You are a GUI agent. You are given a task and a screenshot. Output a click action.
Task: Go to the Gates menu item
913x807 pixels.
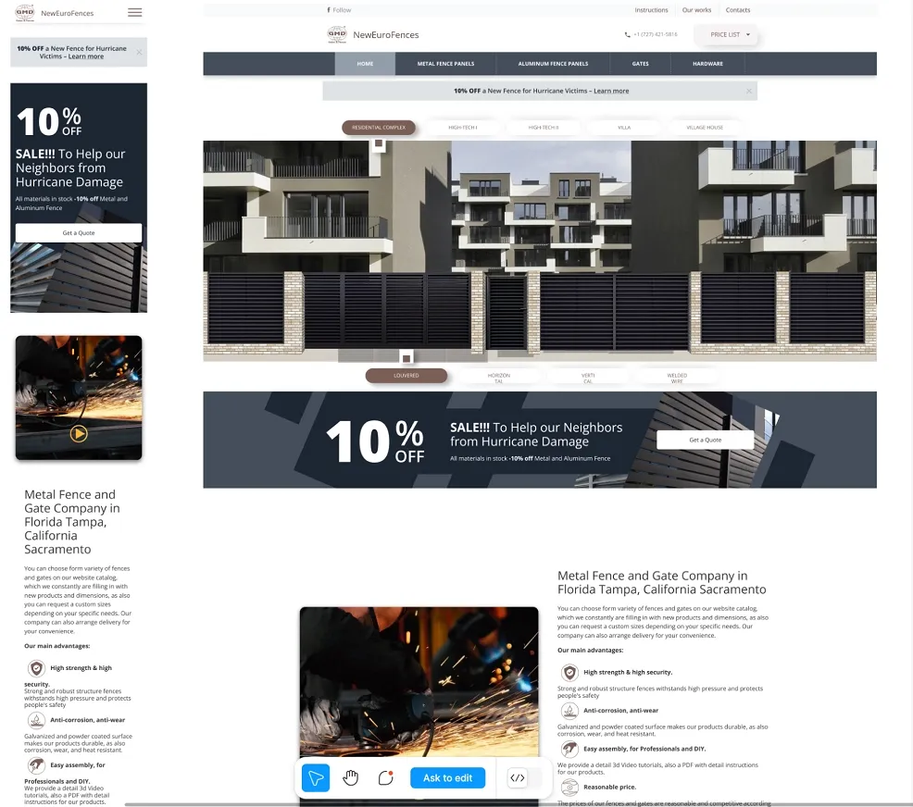point(640,64)
